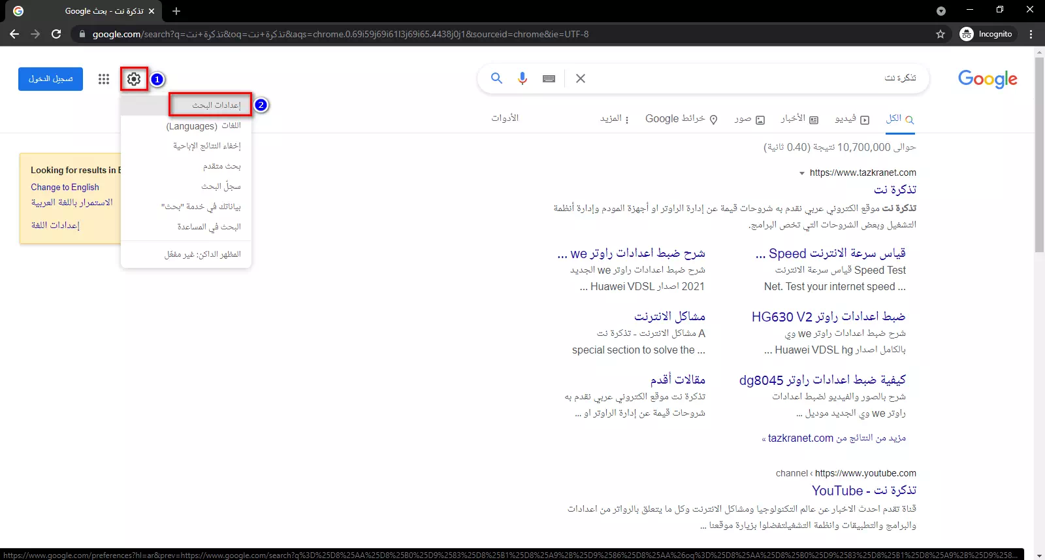
Task: Start voice search with the microphone
Action: [x=522, y=78]
